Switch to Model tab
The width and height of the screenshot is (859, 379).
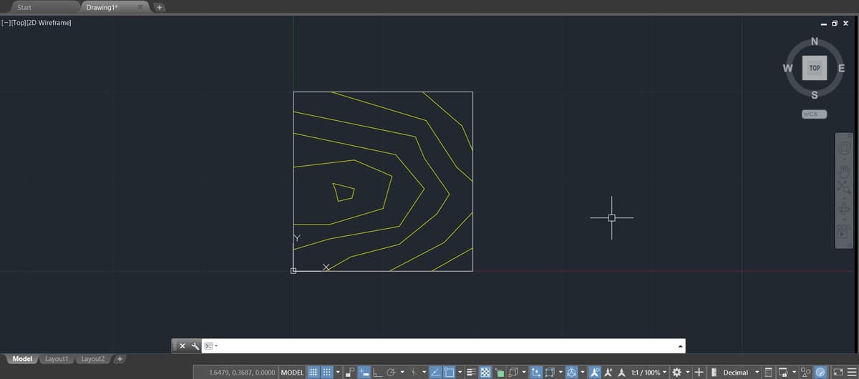(22, 358)
